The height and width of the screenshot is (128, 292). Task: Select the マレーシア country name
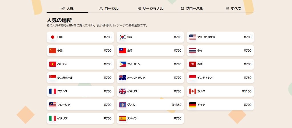point(64,105)
